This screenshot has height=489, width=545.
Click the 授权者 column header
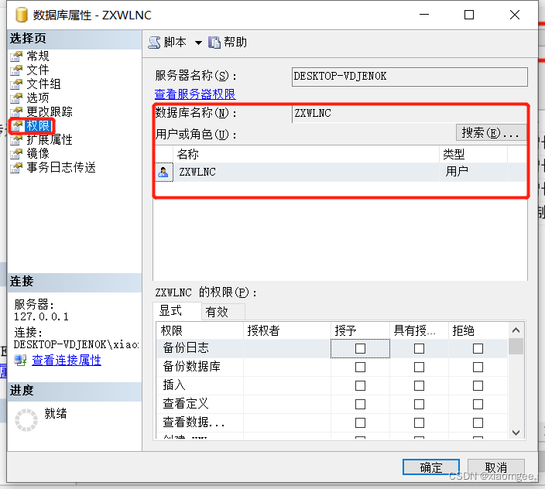pos(287,330)
